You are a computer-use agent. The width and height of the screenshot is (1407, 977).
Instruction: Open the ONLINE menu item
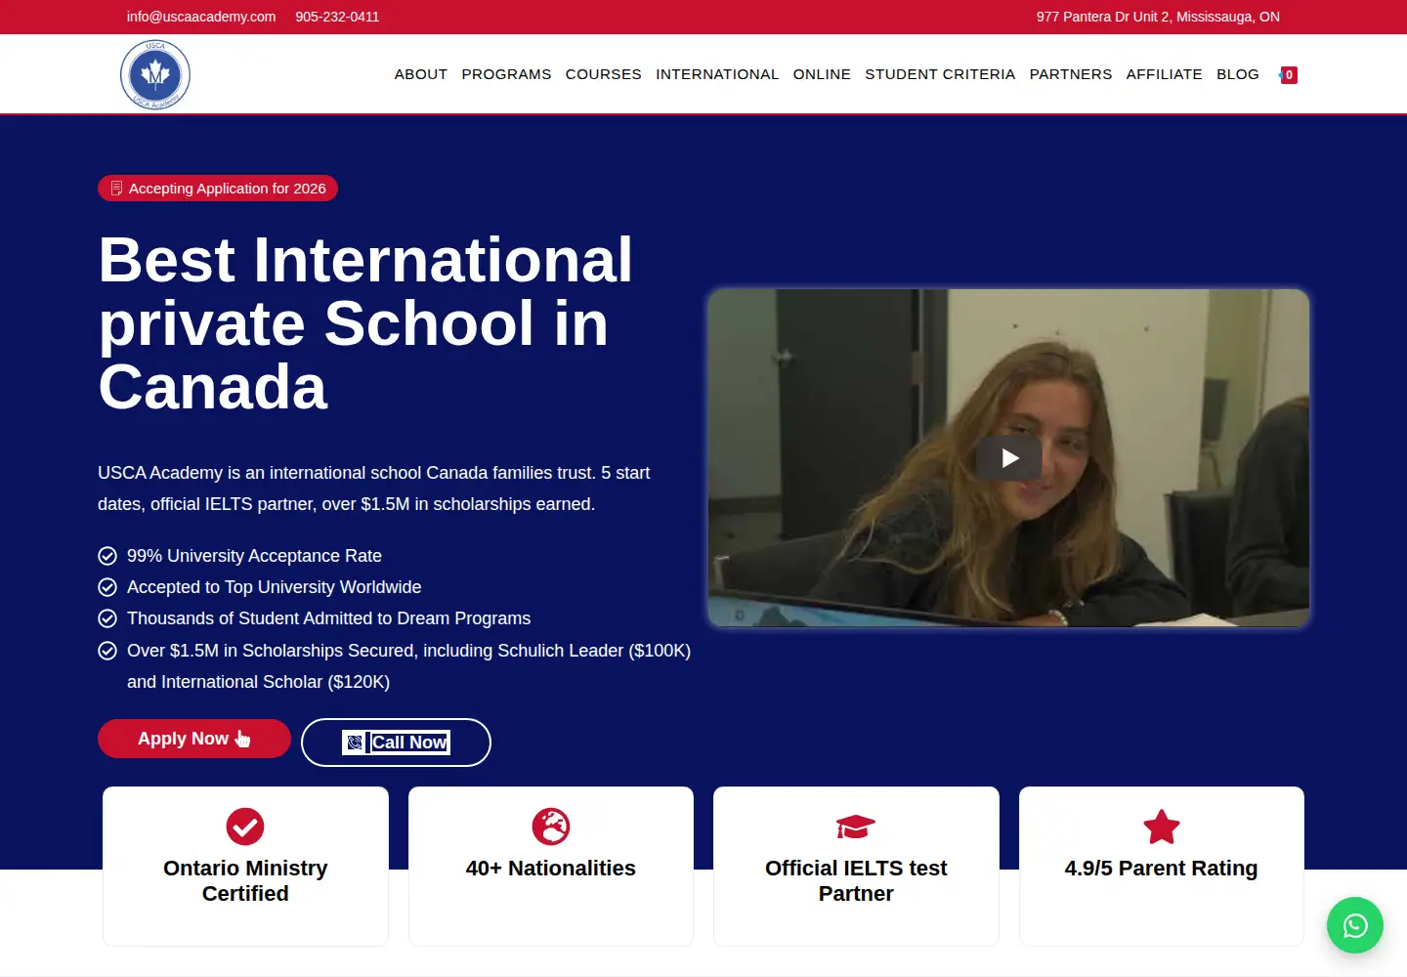pyautogui.click(x=822, y=74)
